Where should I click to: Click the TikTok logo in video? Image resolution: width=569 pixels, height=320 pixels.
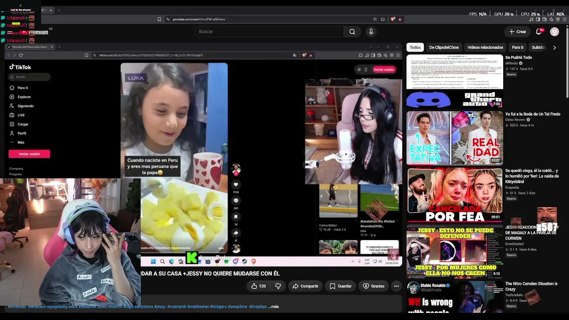20,67
